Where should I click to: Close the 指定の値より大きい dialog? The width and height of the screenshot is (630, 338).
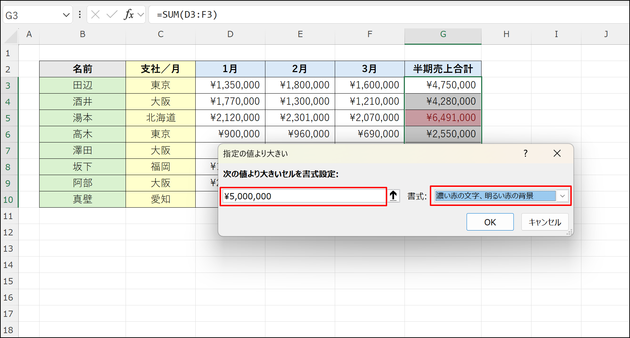557,153
